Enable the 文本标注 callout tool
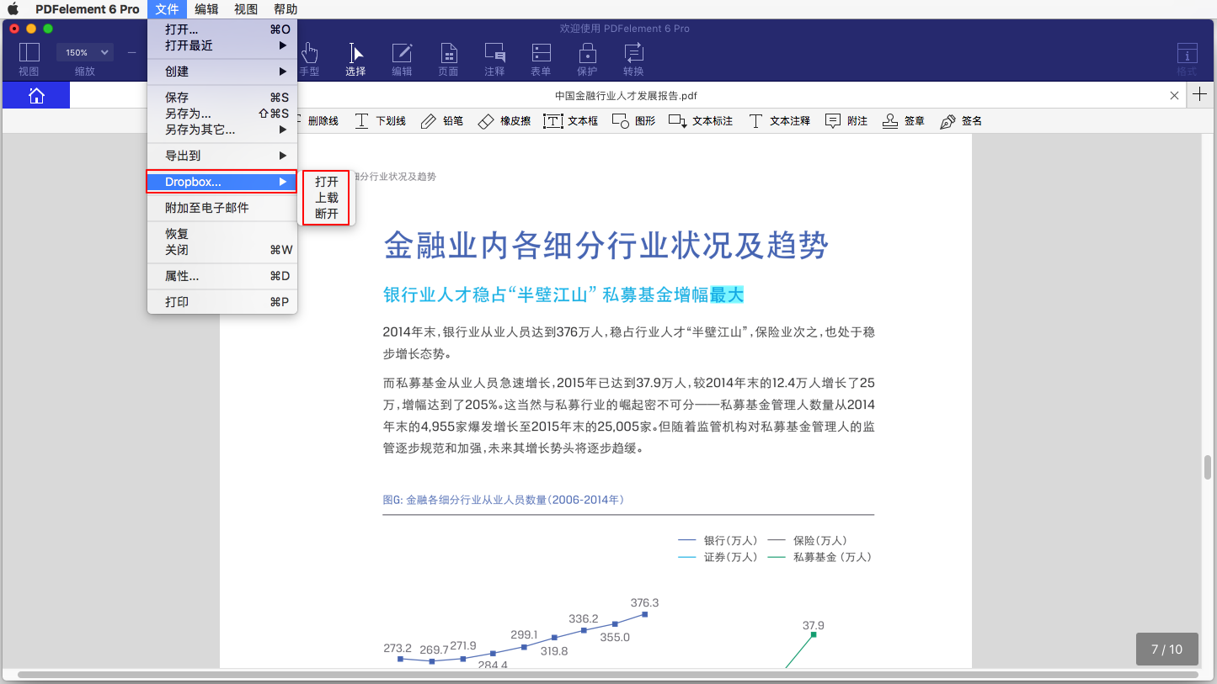This screenshot has width=1217, height=684. 700,120
